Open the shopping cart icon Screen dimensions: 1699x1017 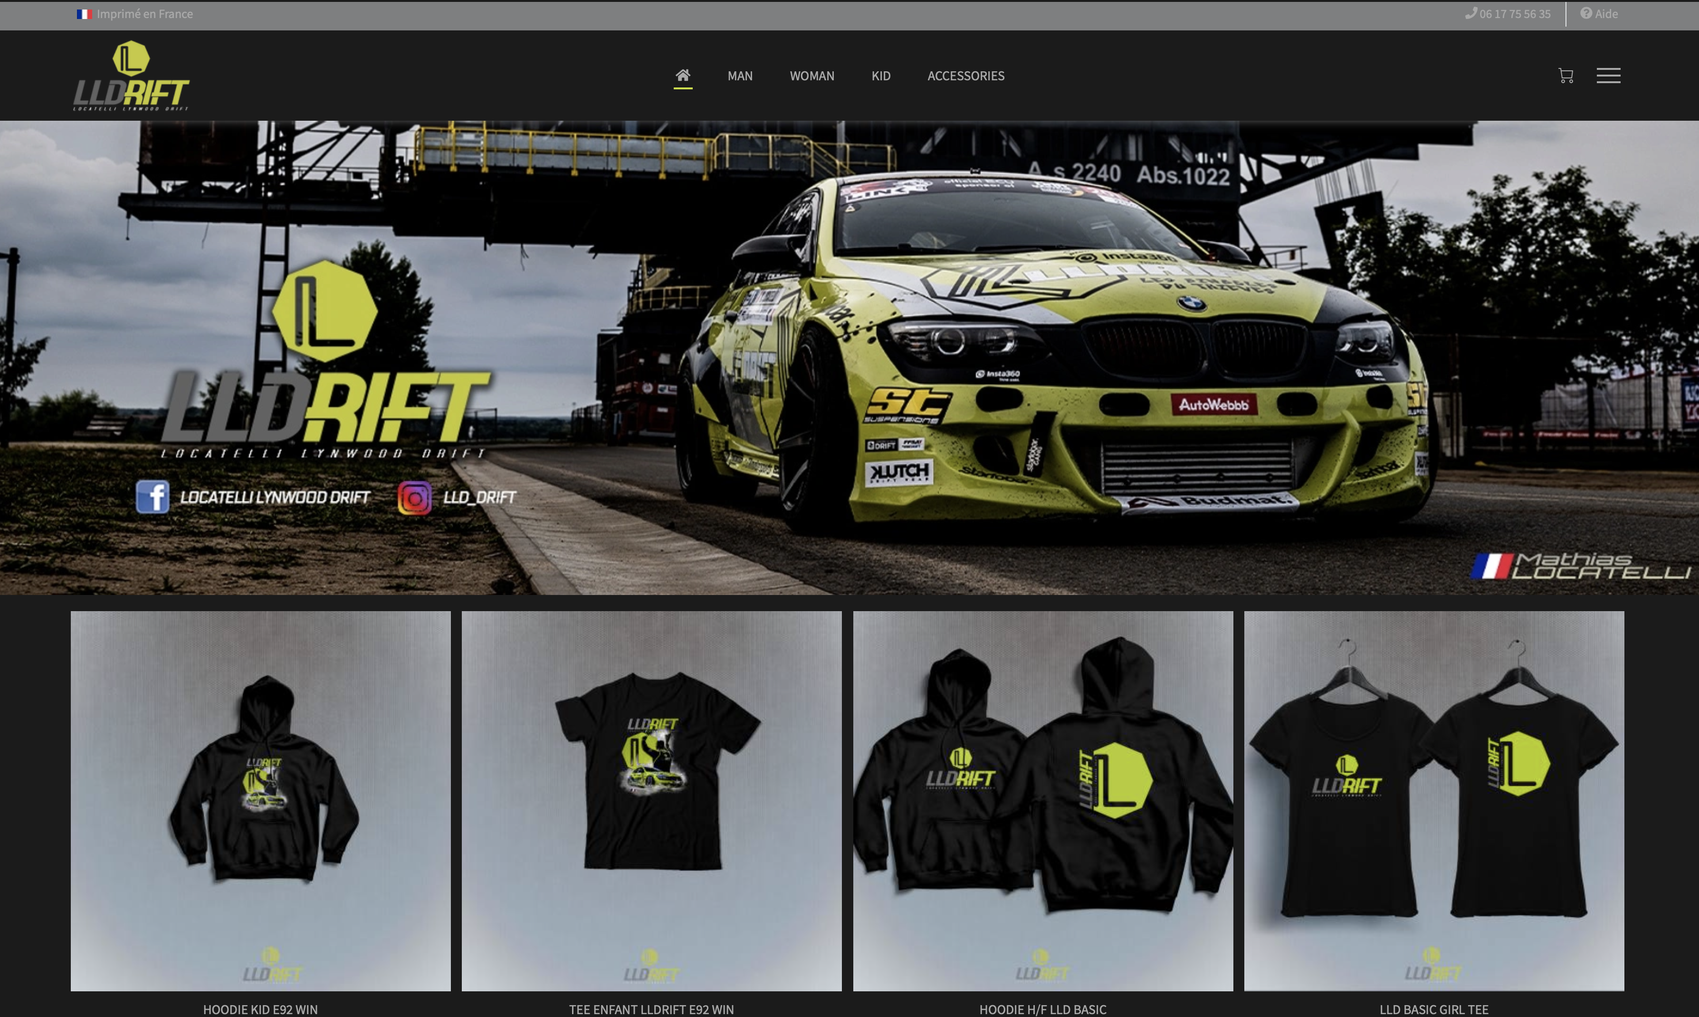pyautogui.click(x=1565, y=76)
